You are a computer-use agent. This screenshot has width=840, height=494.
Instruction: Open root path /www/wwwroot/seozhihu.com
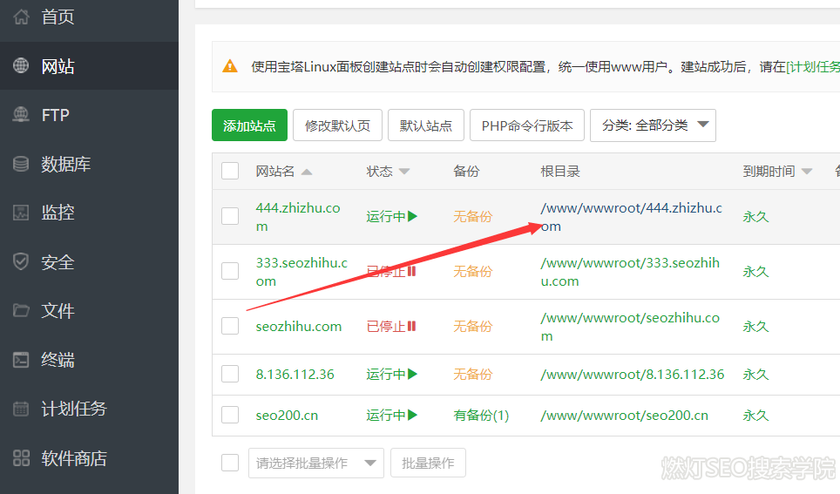(630, 327)
